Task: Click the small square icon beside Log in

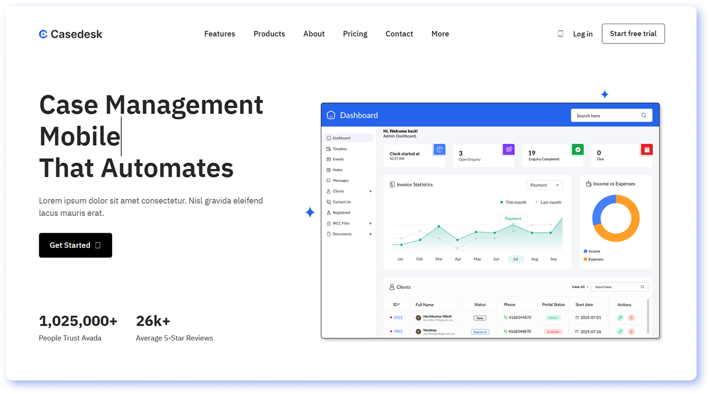Action: (561, 34)
